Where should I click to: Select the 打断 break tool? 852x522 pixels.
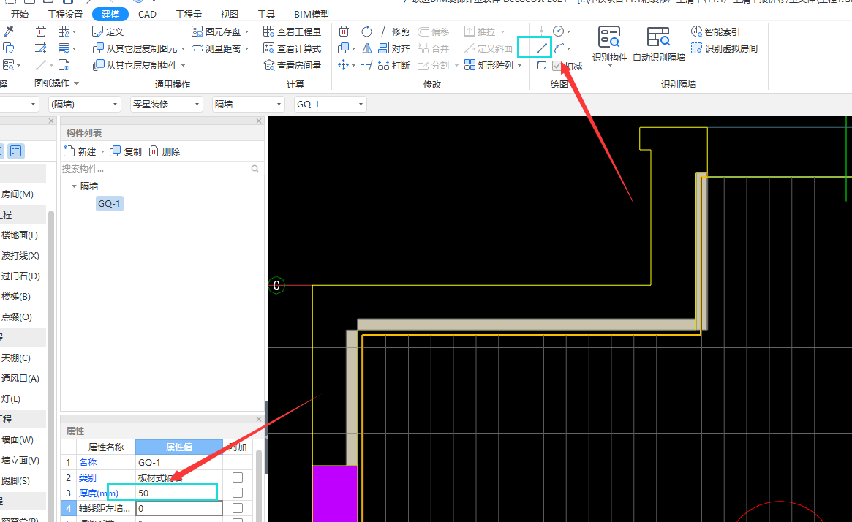tap(394, 65)
